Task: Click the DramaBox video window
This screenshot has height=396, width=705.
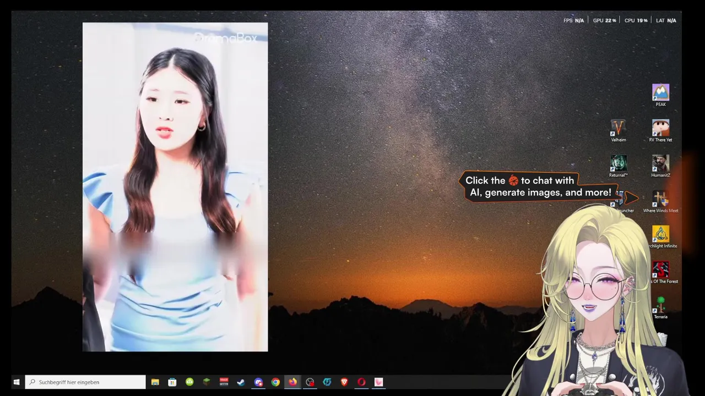Action: pyautogui.click(x=175, y=187)
